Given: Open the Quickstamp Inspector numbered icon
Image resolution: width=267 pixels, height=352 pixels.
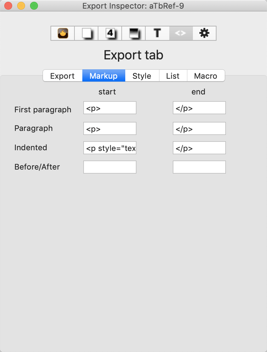Looking at the screenshot, I should [110, 33].
